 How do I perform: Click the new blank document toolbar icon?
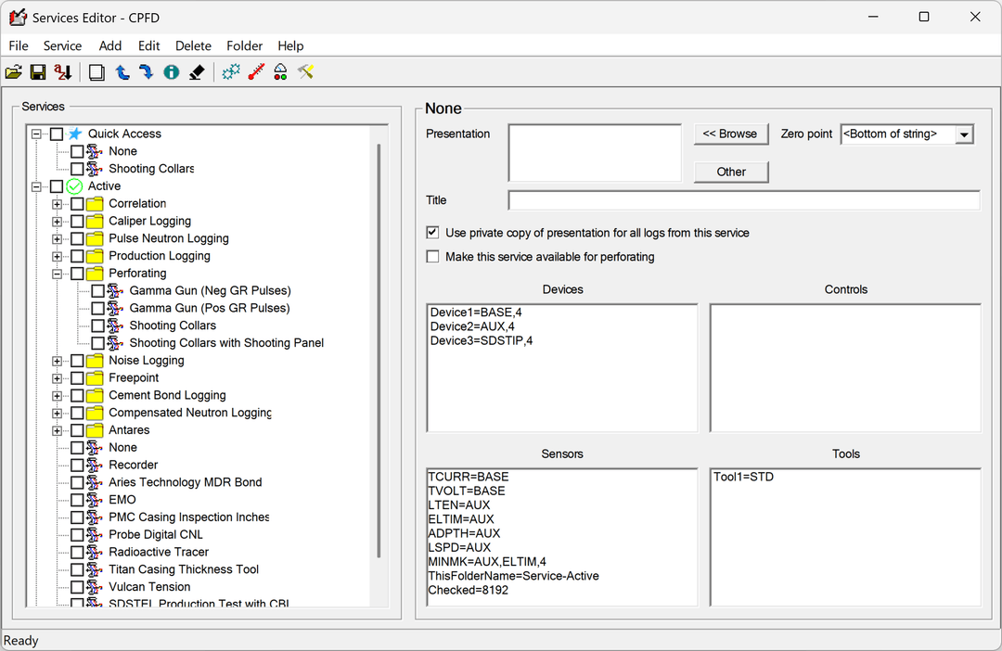click(96, 71)
